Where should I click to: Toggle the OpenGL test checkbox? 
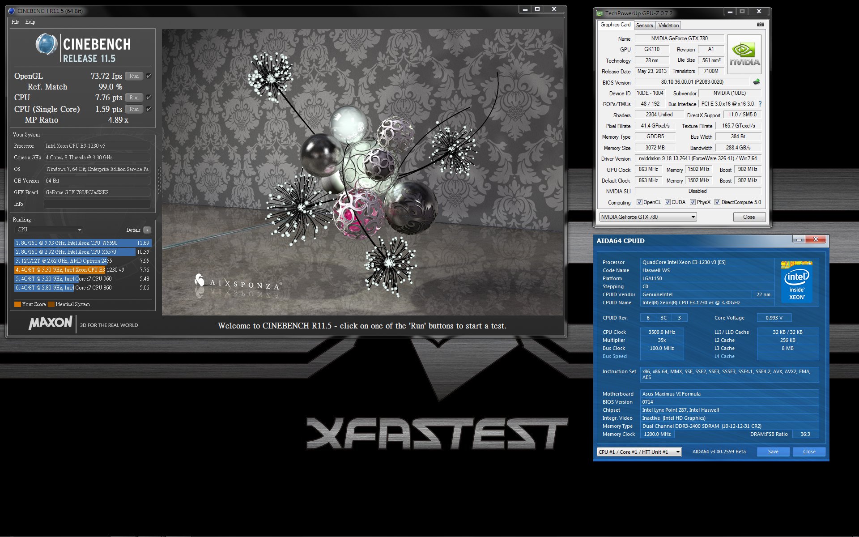pyautogui.click(x=149, y=76)
